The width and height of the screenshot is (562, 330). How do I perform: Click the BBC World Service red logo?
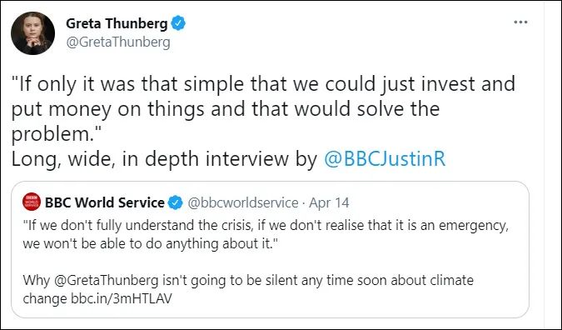pos(32,202)
